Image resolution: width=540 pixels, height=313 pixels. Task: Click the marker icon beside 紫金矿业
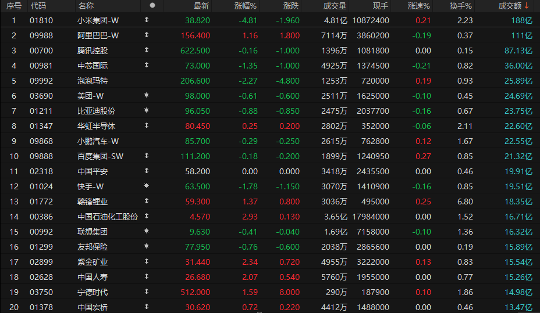[x=147, y=262]
